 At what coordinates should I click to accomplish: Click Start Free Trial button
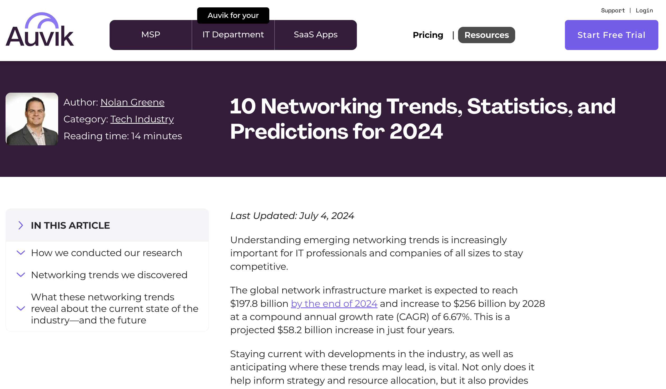coord(611,35)
